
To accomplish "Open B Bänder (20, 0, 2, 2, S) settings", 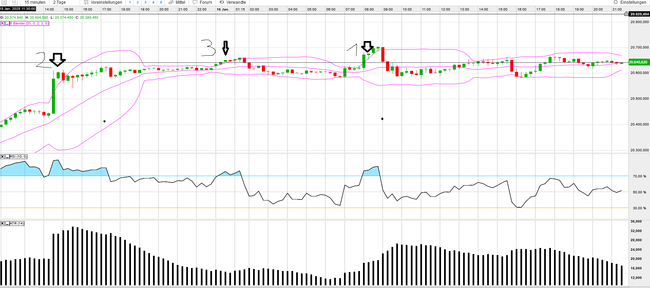I will click(29, 23).
